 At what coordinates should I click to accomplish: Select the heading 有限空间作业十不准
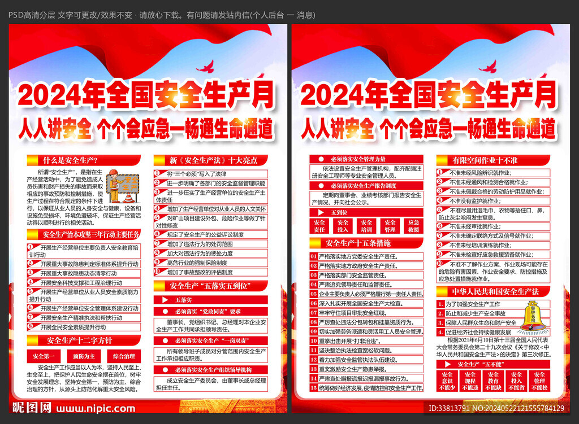(493, 160)
